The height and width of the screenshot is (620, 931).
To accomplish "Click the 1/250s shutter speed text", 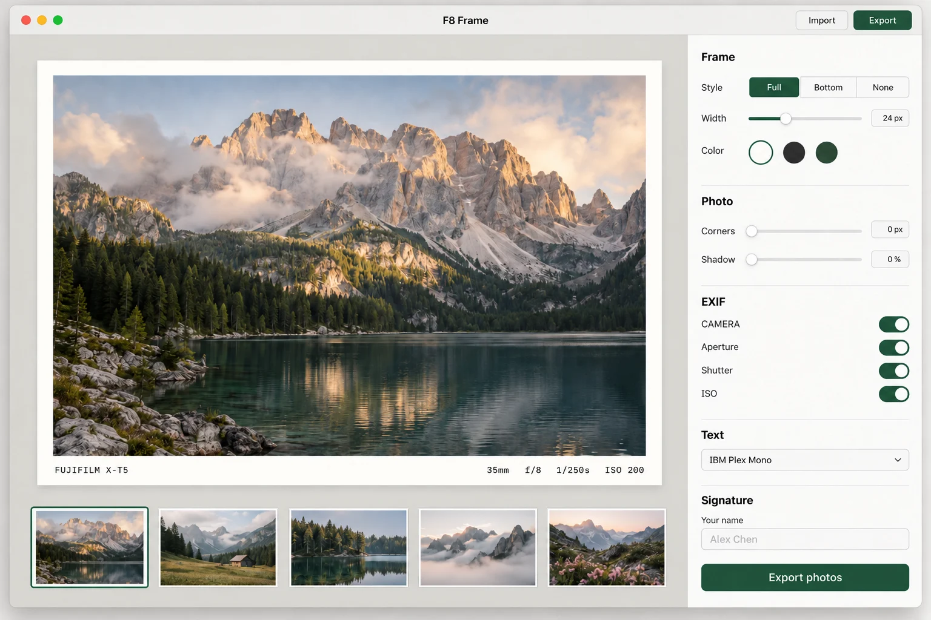I will click(x=573, y=470).
